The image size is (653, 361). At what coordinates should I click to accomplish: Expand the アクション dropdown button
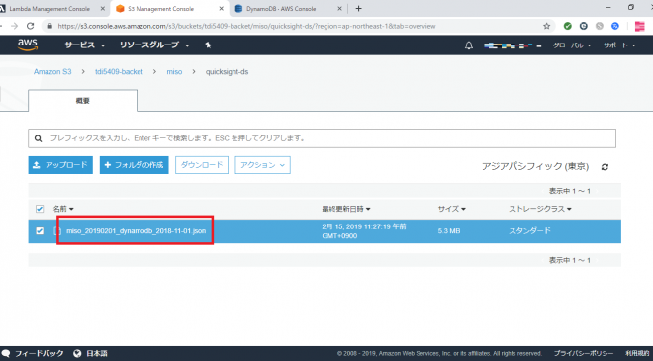click(x=262, y=165)
